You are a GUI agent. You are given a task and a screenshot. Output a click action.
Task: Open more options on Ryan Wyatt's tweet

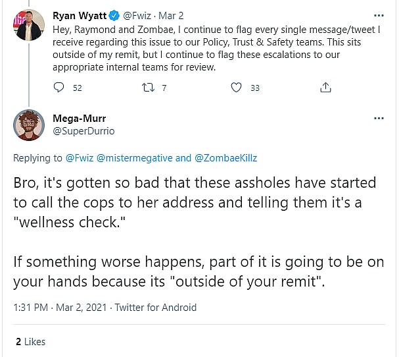click(x=379, y=14)
